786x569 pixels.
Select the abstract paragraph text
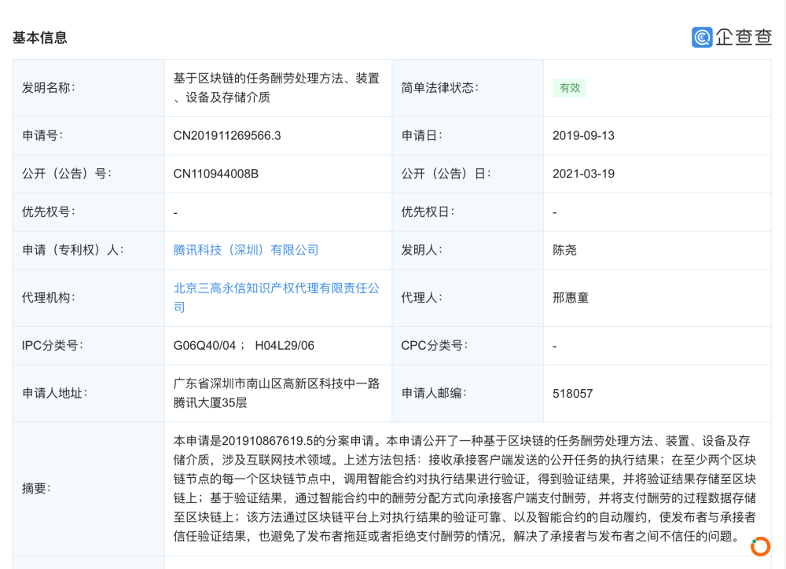pos(465,488)
